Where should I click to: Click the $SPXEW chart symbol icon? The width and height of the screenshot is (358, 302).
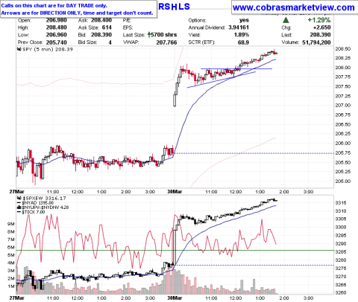coord(19,198)
